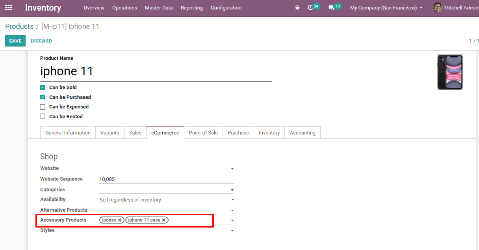This screenshot has width=479, height=250.
Task: Click the Mitchell Admin user name
Action: tap(461, 7)
